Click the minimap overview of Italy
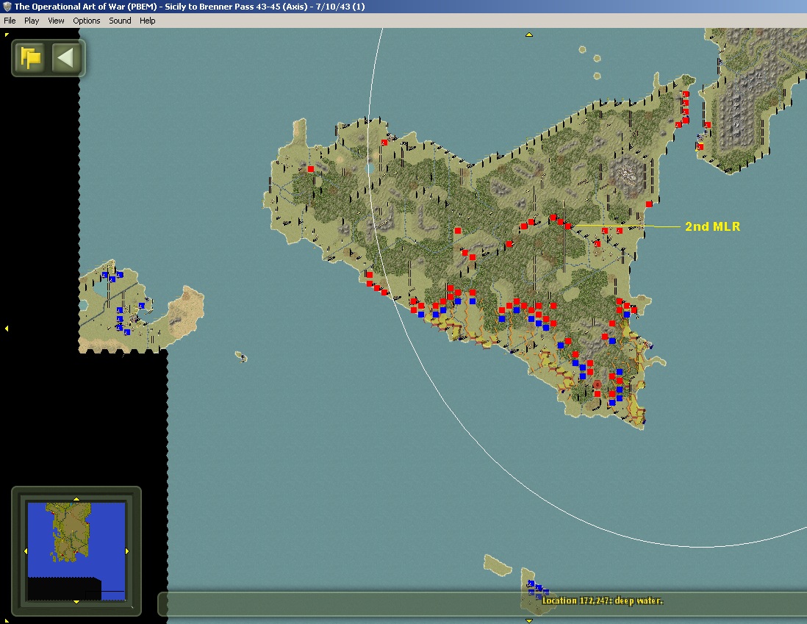This screenshot has height=624, width=807. pos(76,551)
